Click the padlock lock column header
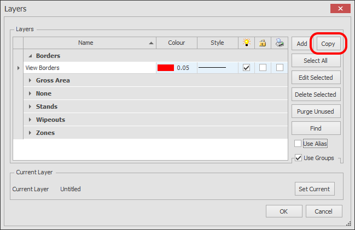The image size is (355, 230). (263, 43)
